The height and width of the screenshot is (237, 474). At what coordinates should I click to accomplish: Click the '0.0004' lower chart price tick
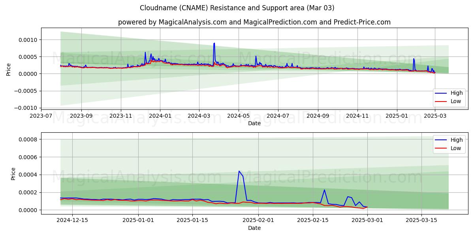[29, 175]
